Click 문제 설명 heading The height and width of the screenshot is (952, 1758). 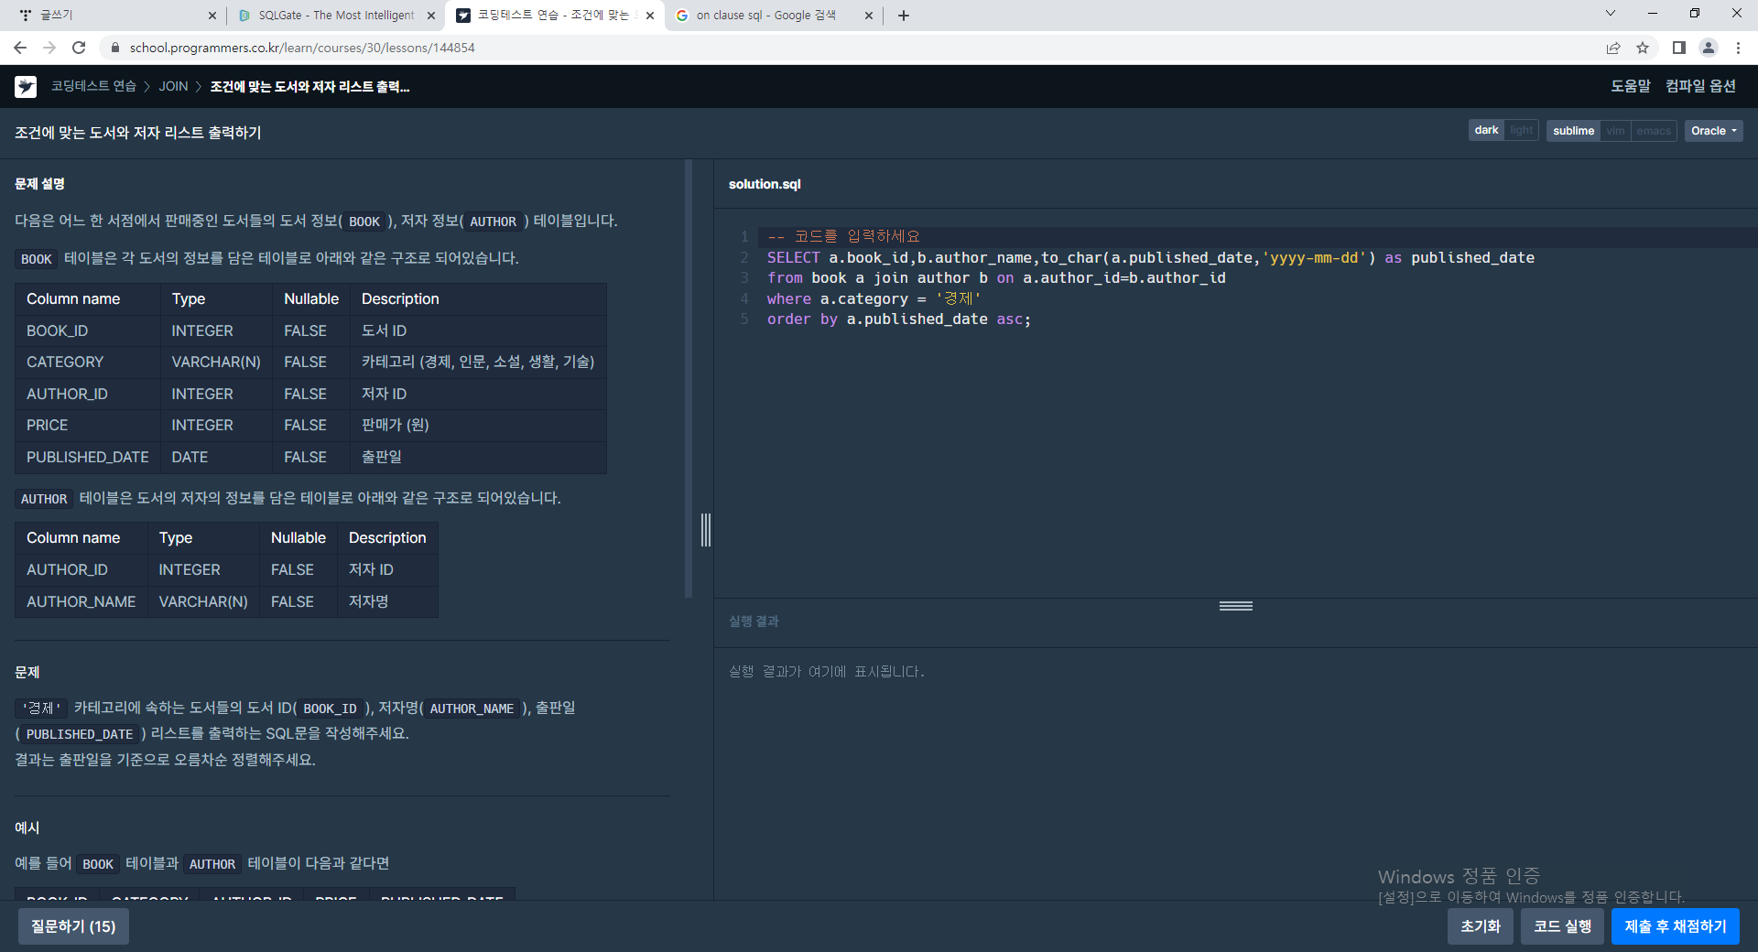pos(39,184)
